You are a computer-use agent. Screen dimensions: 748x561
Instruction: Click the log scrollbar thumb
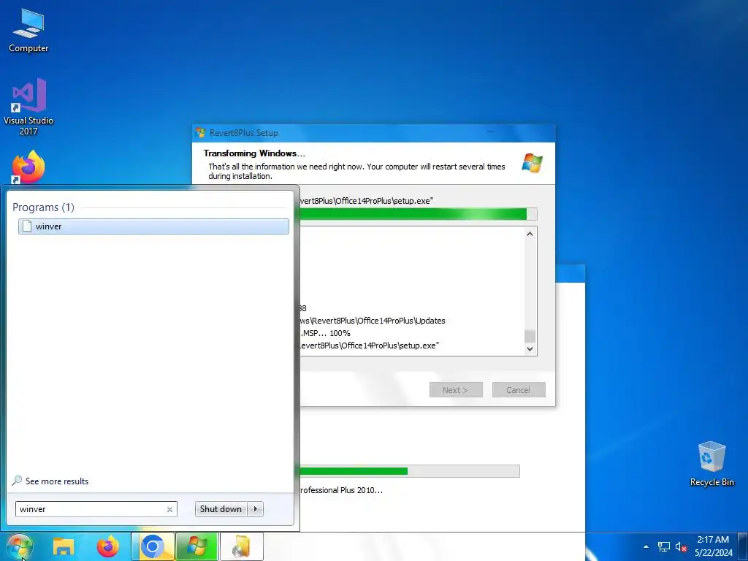click(x=530, y=336)
